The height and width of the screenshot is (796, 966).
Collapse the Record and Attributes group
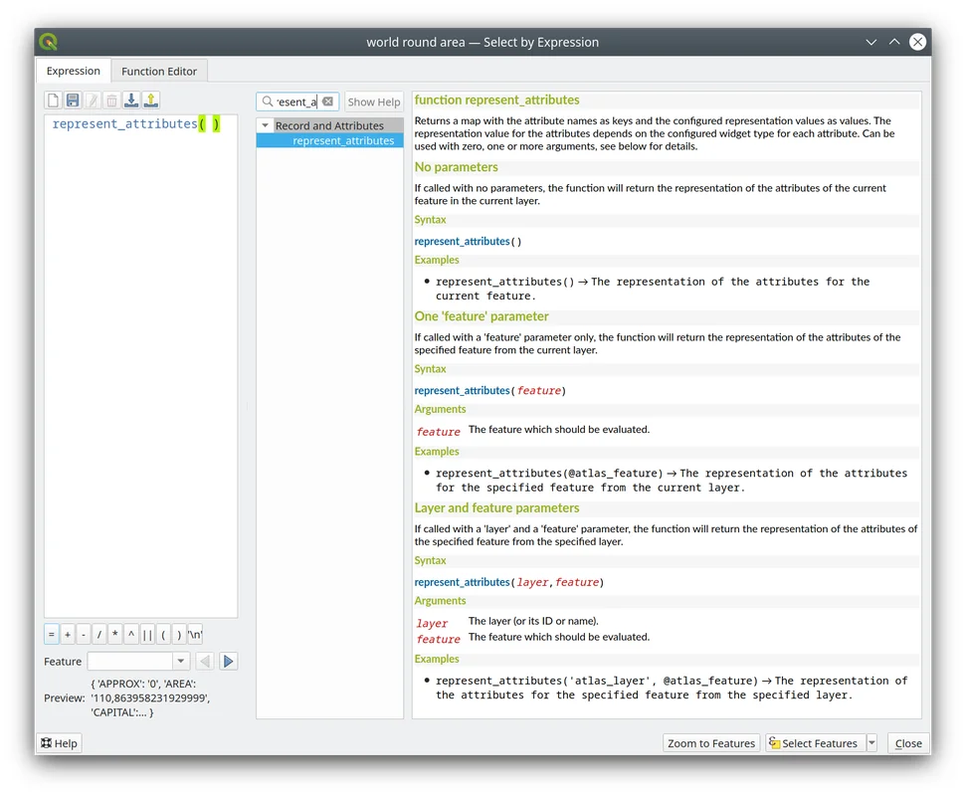[265, 126]
